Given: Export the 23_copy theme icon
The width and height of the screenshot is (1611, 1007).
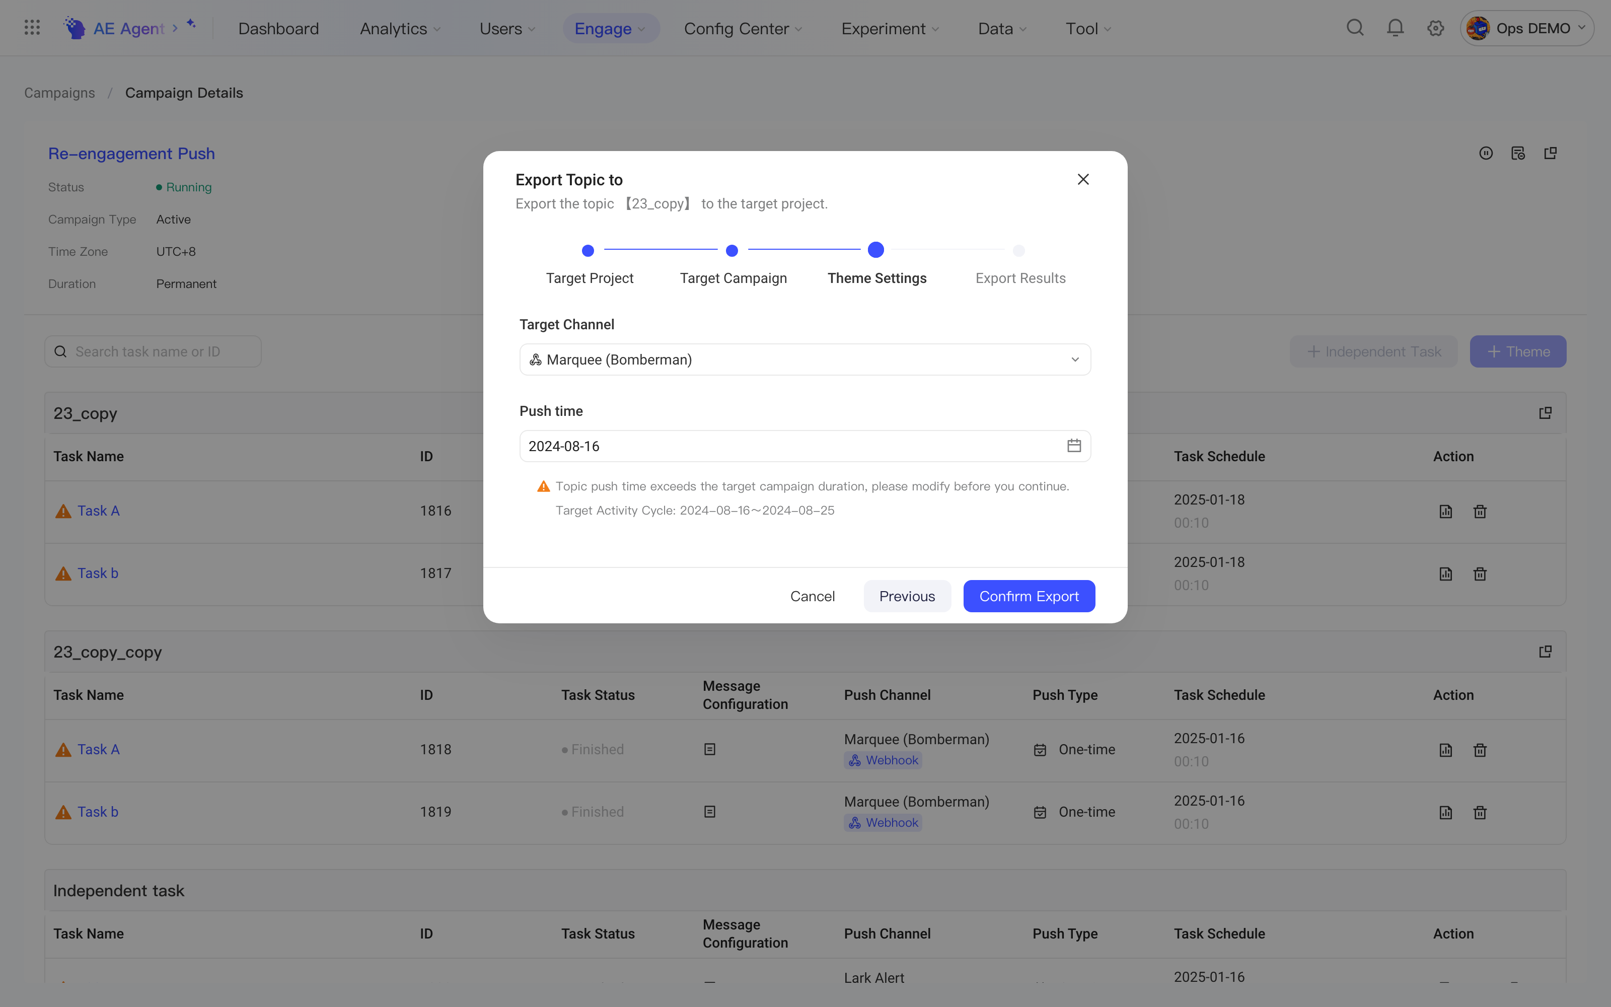Looking at the screenshot, I should pos(1545,413).
